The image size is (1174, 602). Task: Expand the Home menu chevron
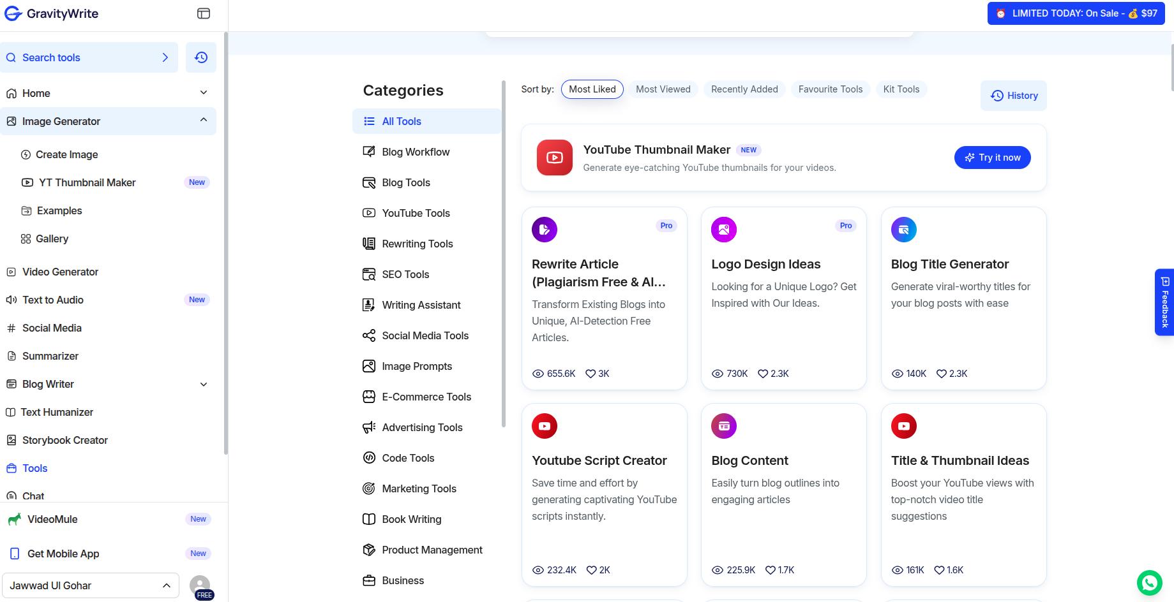204,93
